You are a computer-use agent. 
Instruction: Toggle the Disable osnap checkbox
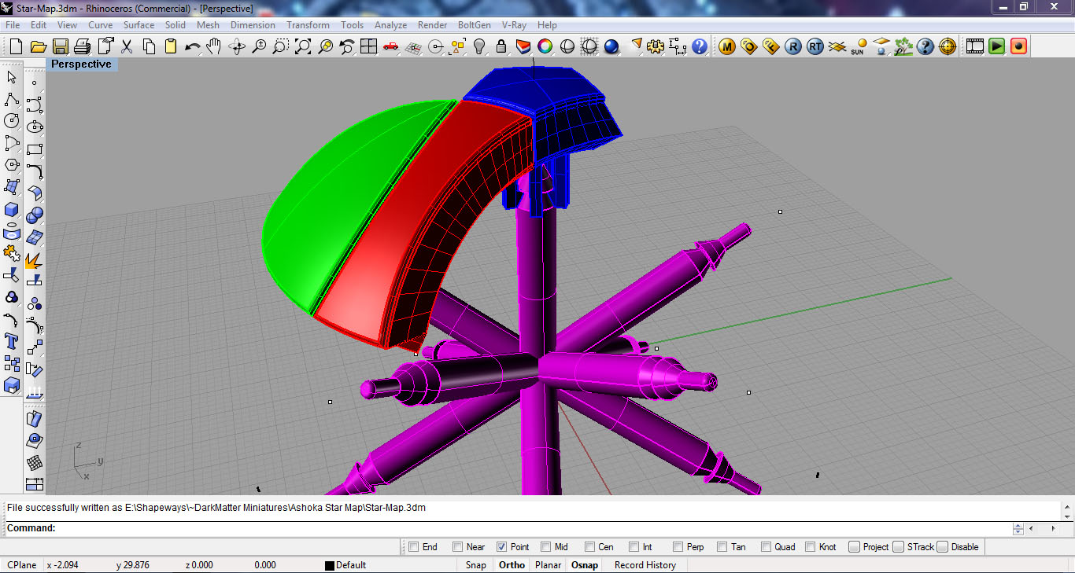pyautogui.click(x=942, y=547)
